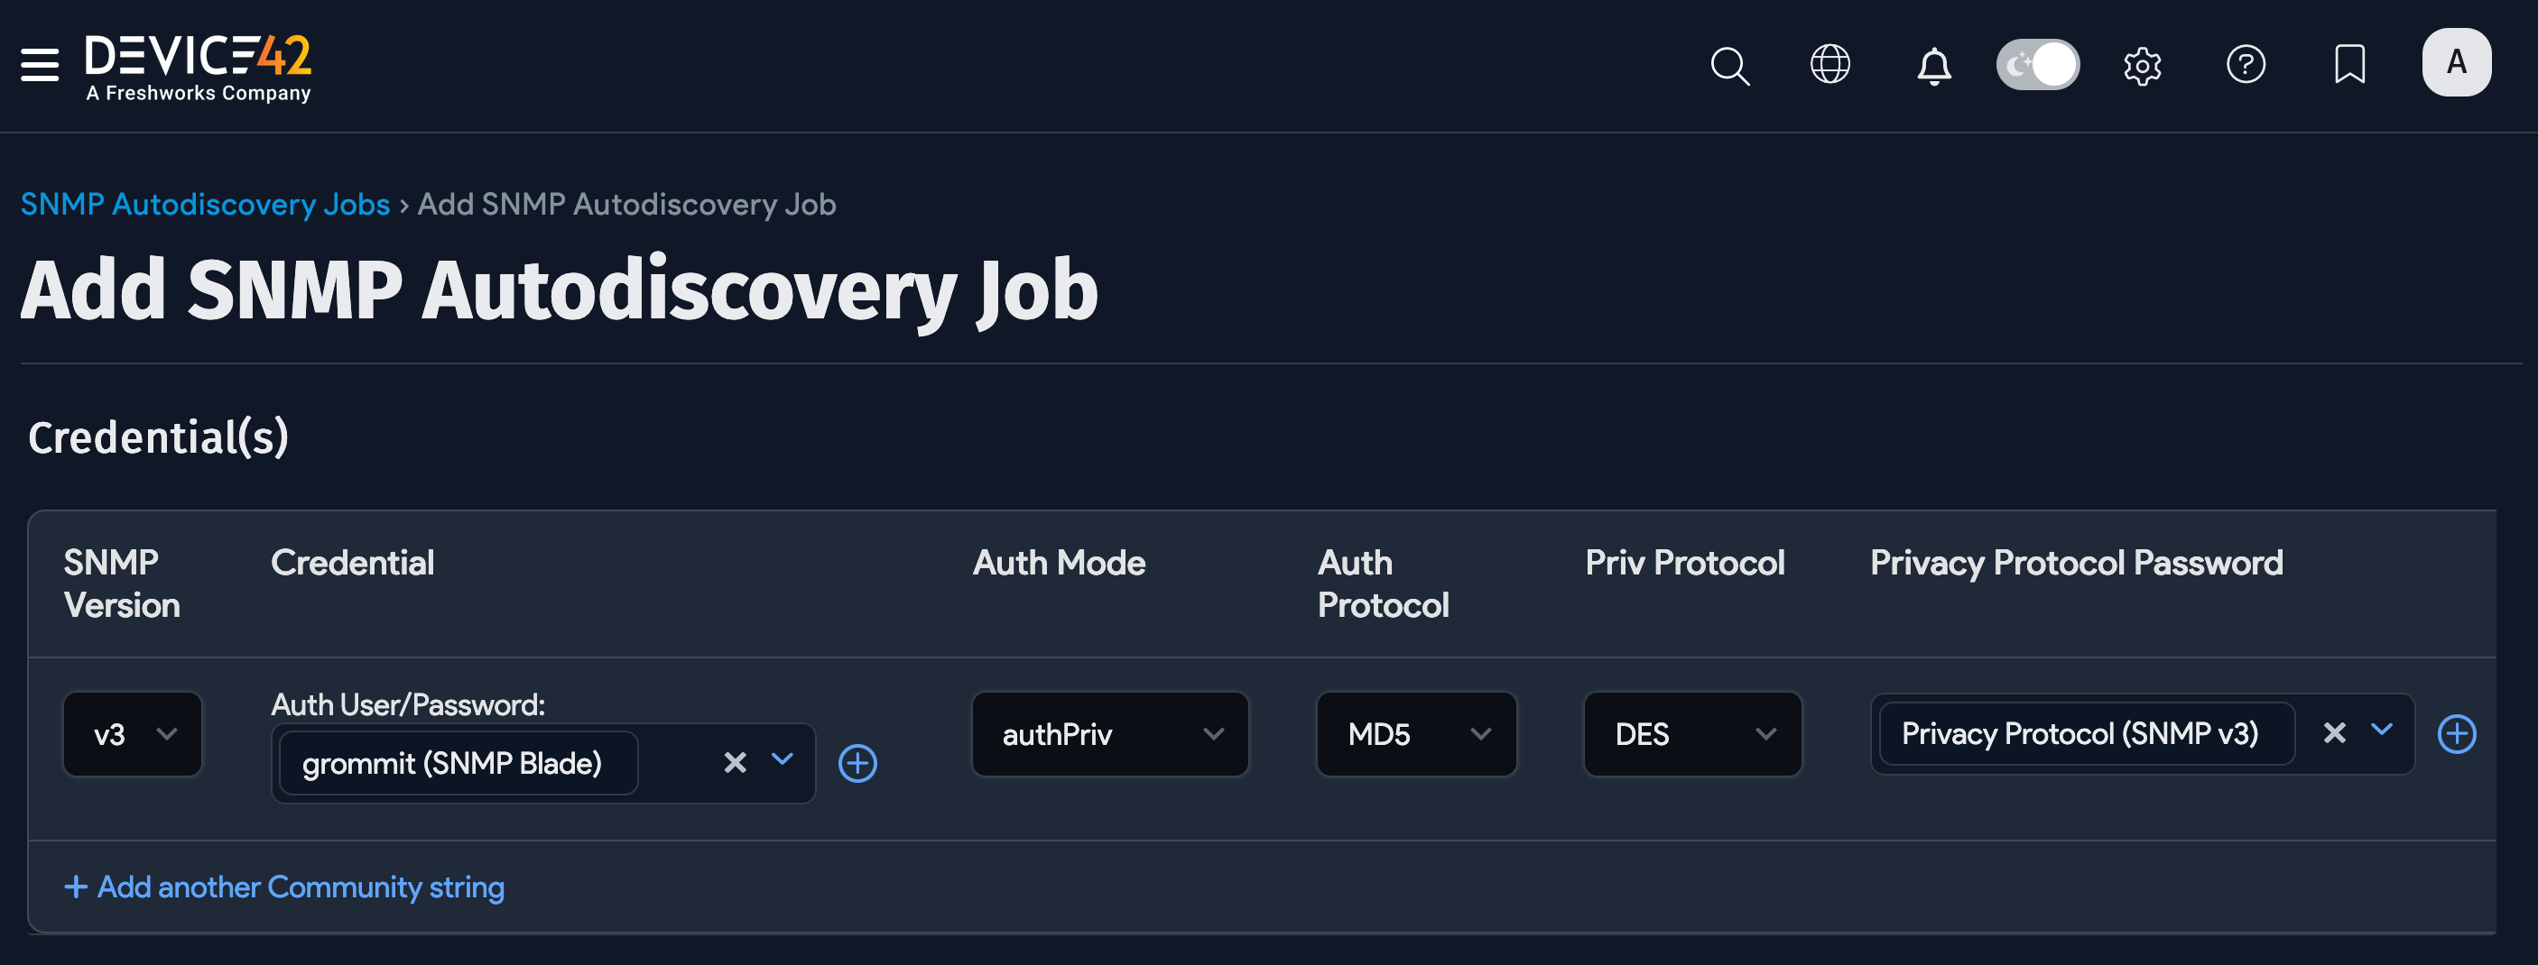Open the help question mark icon

[2246, 65]
